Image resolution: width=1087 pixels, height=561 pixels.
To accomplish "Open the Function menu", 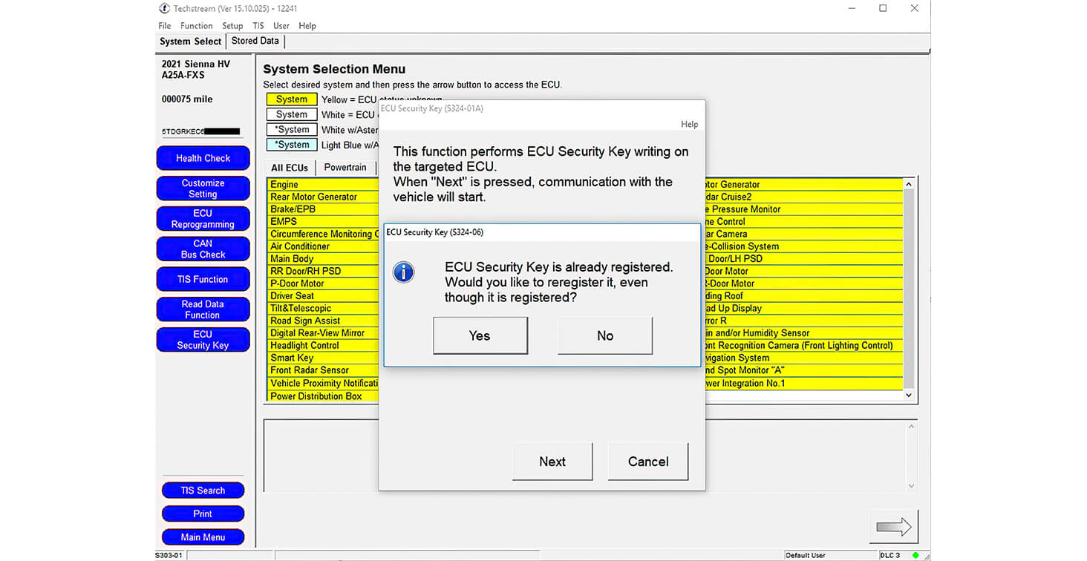I will pyautogui.click(x=197, y=26).
